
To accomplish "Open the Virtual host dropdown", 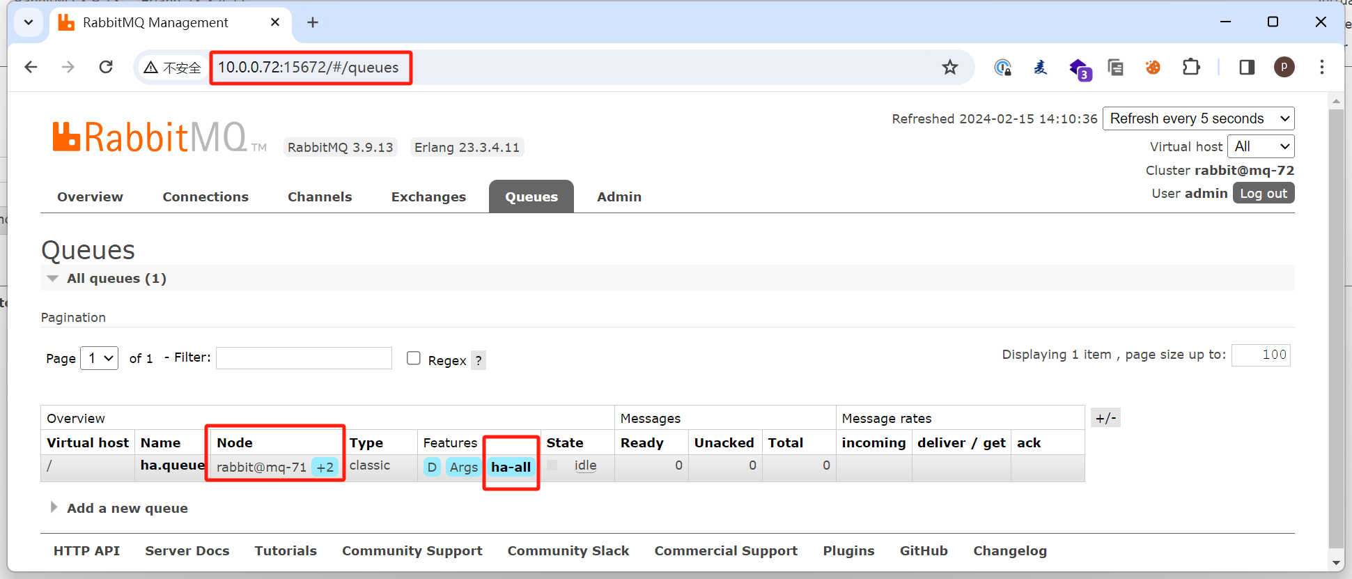I will point(1261,146).
